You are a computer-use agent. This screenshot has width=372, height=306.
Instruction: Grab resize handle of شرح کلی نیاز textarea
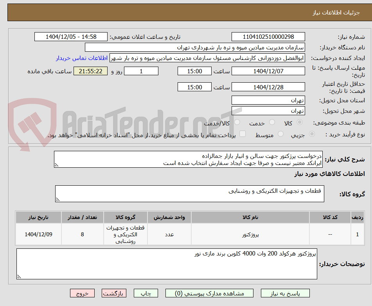coord(56,165)
